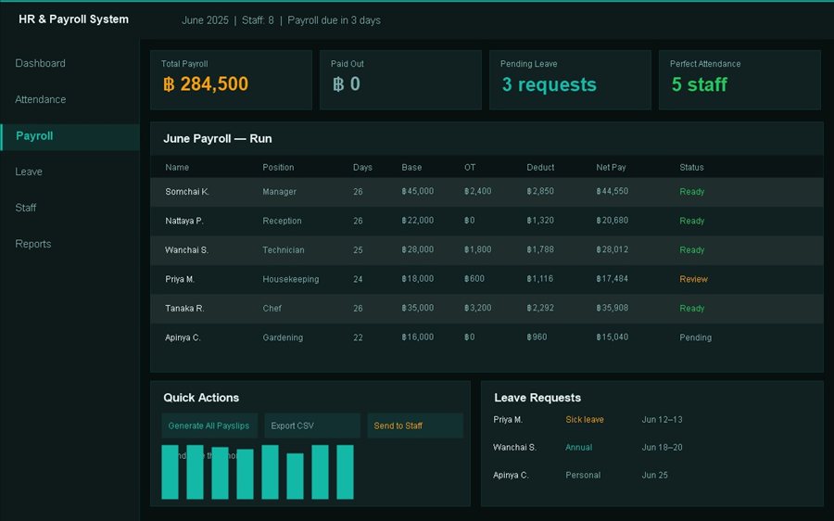834x521 pixels.
Task: Click the Net Pay column header
Action: 612,168
